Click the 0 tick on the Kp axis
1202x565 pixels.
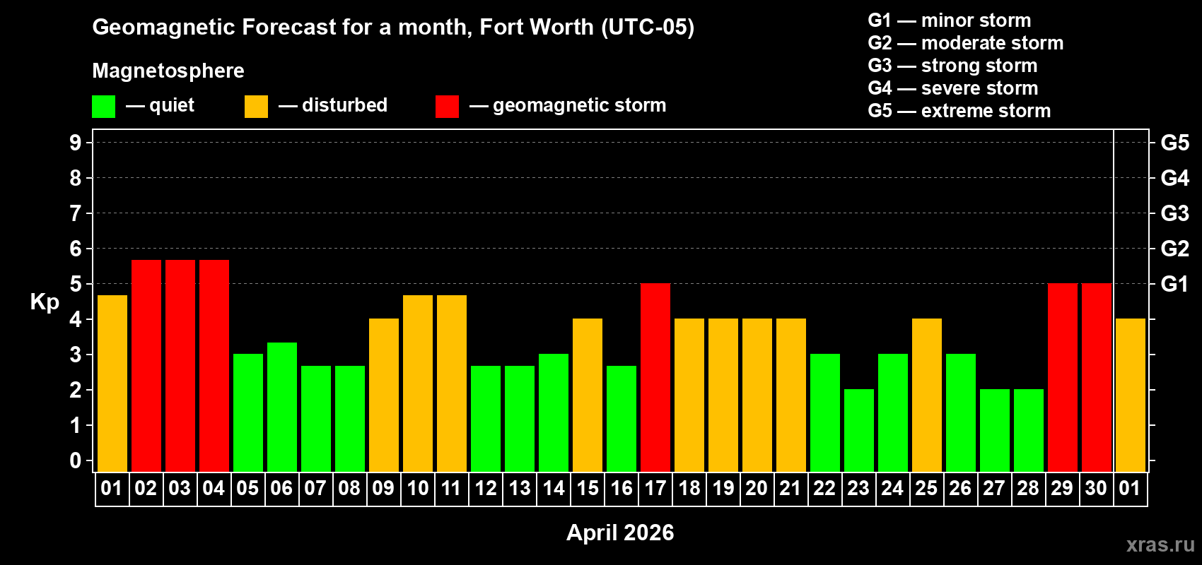pos(76,460)
